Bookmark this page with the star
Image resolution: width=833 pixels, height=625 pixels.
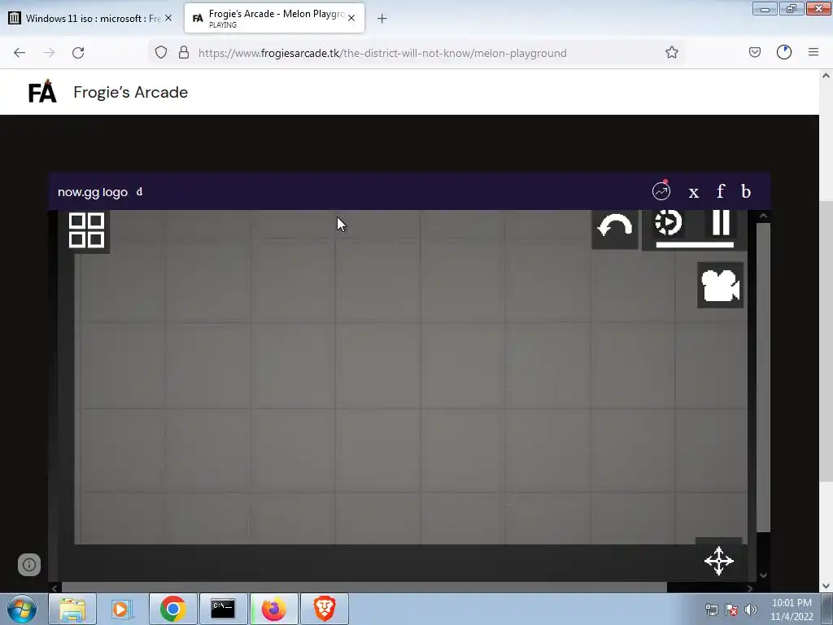pyautogui.click(x=671, y=52)
